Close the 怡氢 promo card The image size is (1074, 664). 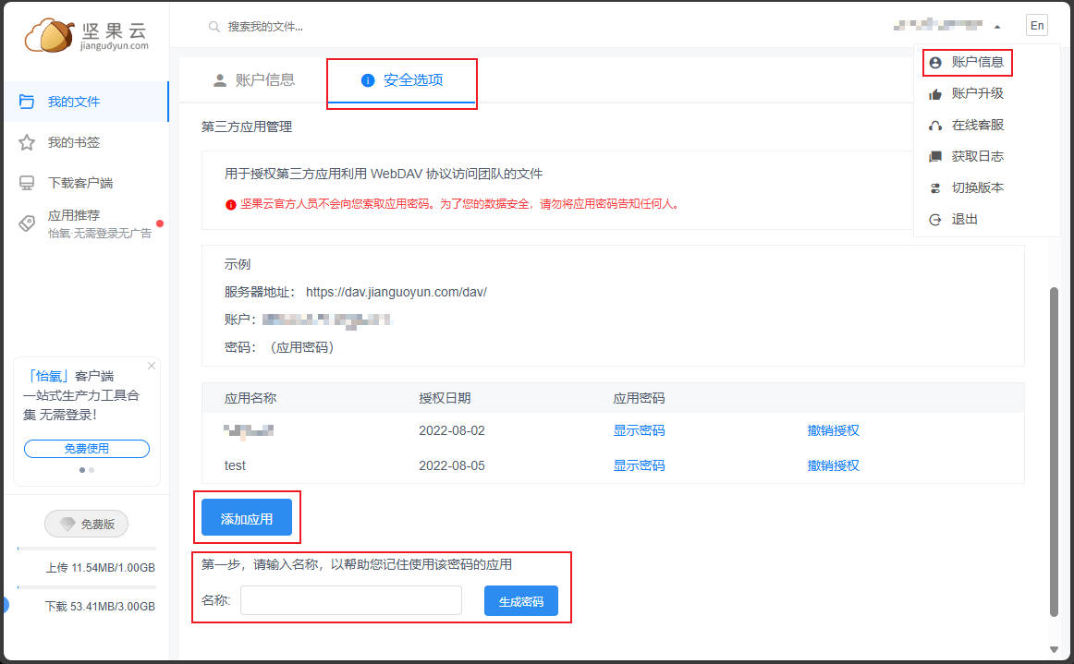point(152,366)
